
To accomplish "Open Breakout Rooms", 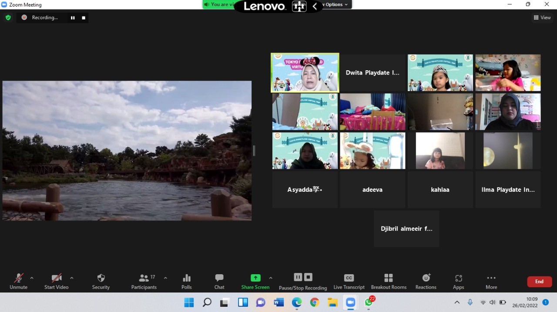I will click(389, 281).
